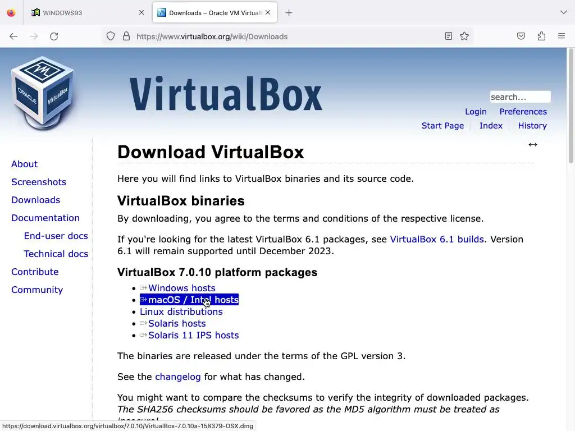Go back with the back arrow button
575x431 pixels.
point(13,36)
